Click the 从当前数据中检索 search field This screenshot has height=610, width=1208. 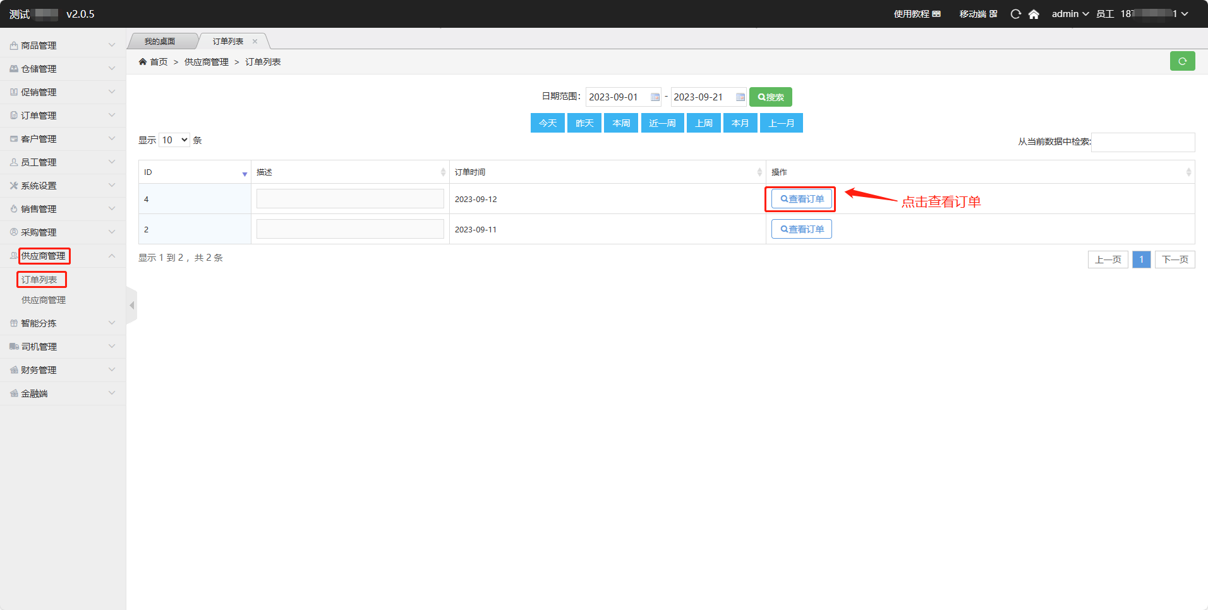tap(1142, 142)
